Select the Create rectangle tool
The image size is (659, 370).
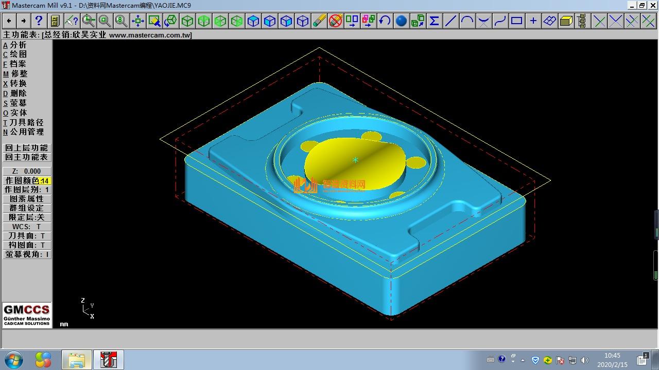516,21
